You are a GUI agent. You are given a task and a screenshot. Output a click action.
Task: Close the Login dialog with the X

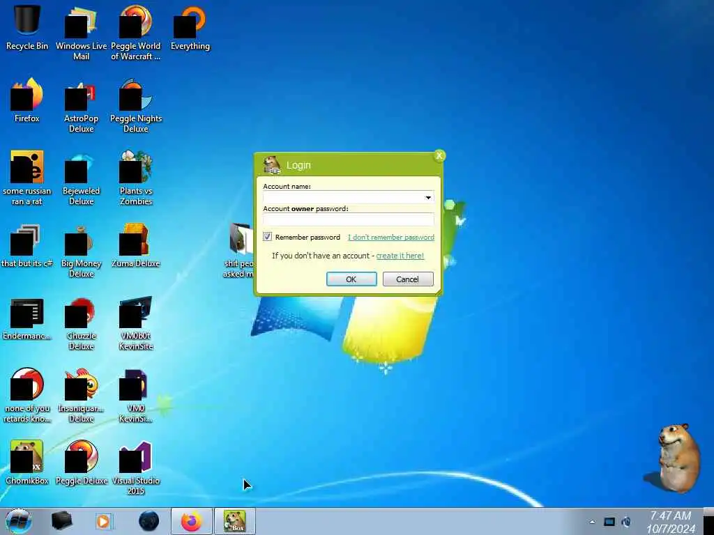click(439, 155)
